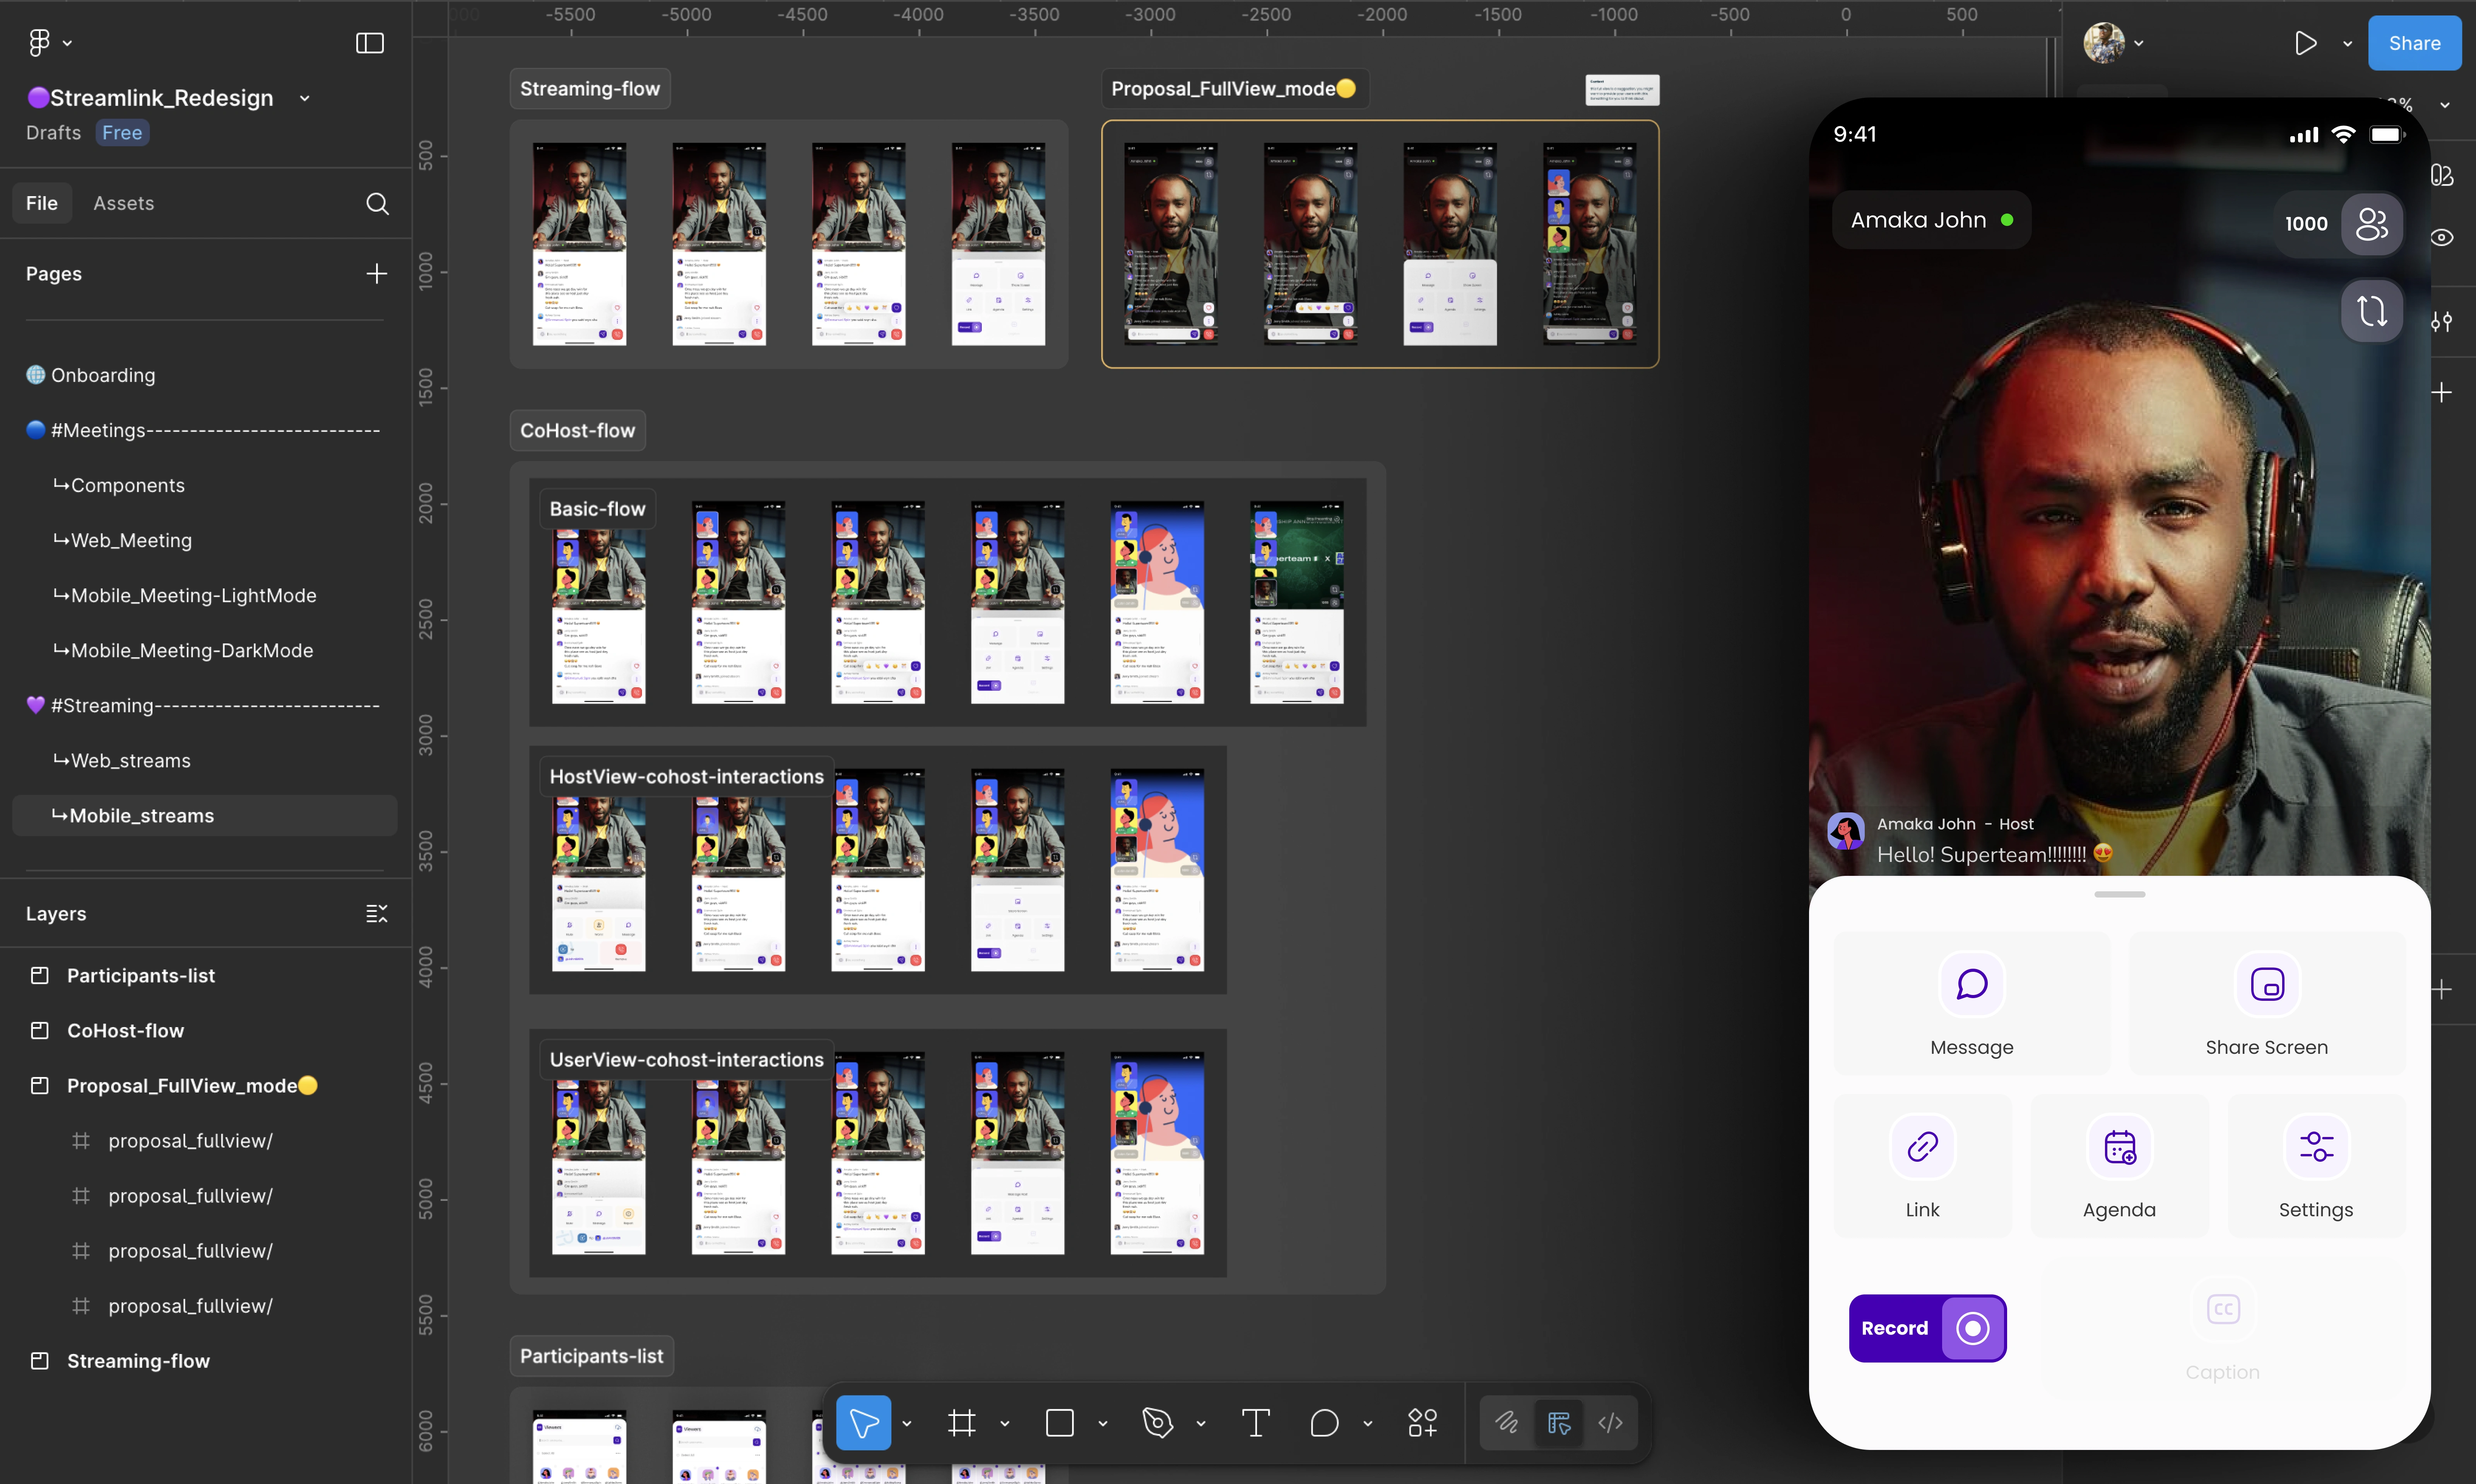2476x1484 pixels.
Task: Switch to Dev Mode toggle
Action: click(1610, 1422)
